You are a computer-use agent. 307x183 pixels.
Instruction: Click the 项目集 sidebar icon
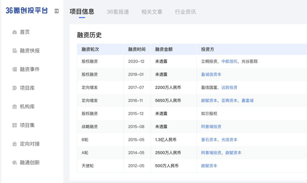pos(14,125)
